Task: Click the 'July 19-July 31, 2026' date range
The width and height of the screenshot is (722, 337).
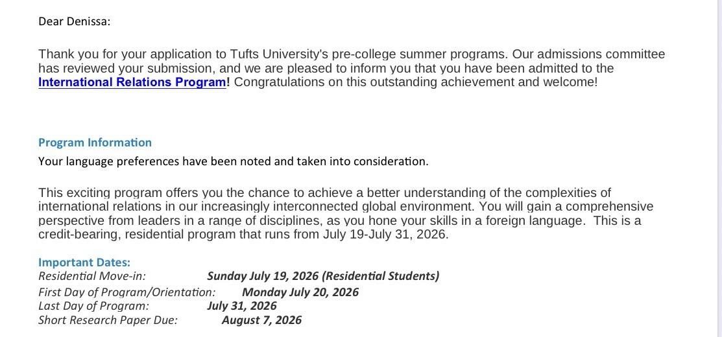Action: [x=384, y=235]
